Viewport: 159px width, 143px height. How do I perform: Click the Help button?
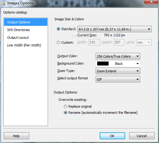(16, 136)
